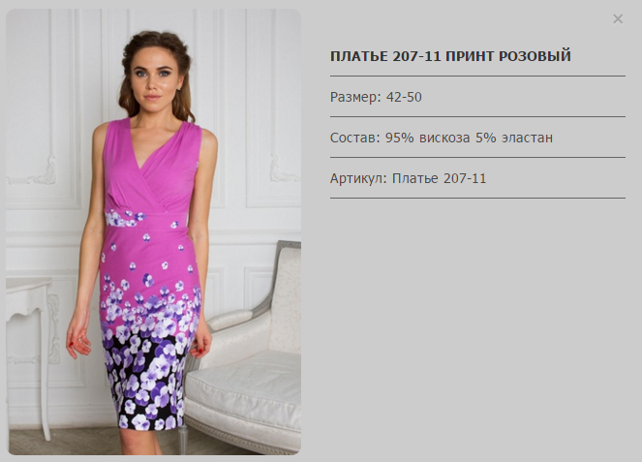Click the divider line below the product title
The image size is (642, 462).
(x=477, y=76)
